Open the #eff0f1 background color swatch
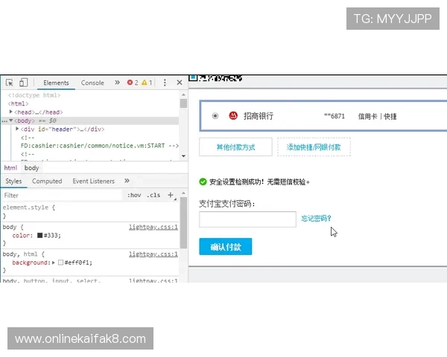Screen dimensions: 447x357 (61, 263)
